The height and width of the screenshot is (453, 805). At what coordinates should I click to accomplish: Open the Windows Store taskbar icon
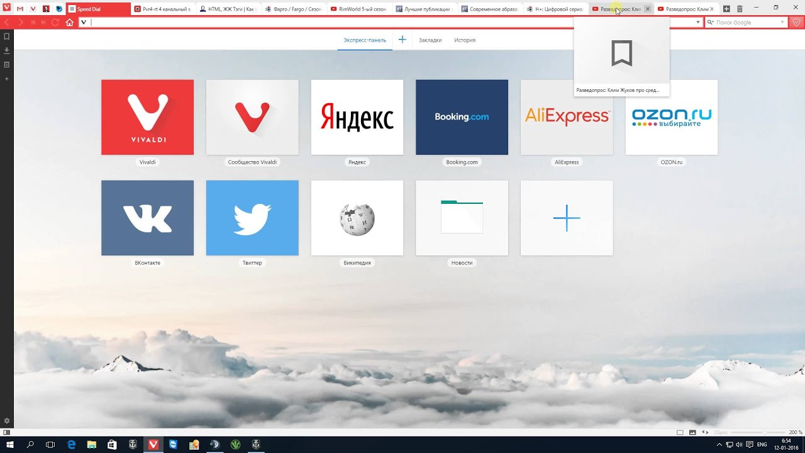click(x=112, y=444)
